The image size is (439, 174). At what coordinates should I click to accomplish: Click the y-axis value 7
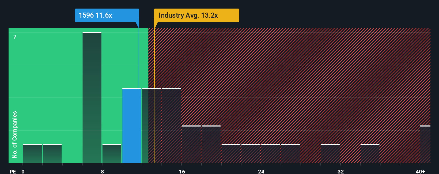pyautogui.click(x=15, y=37)
